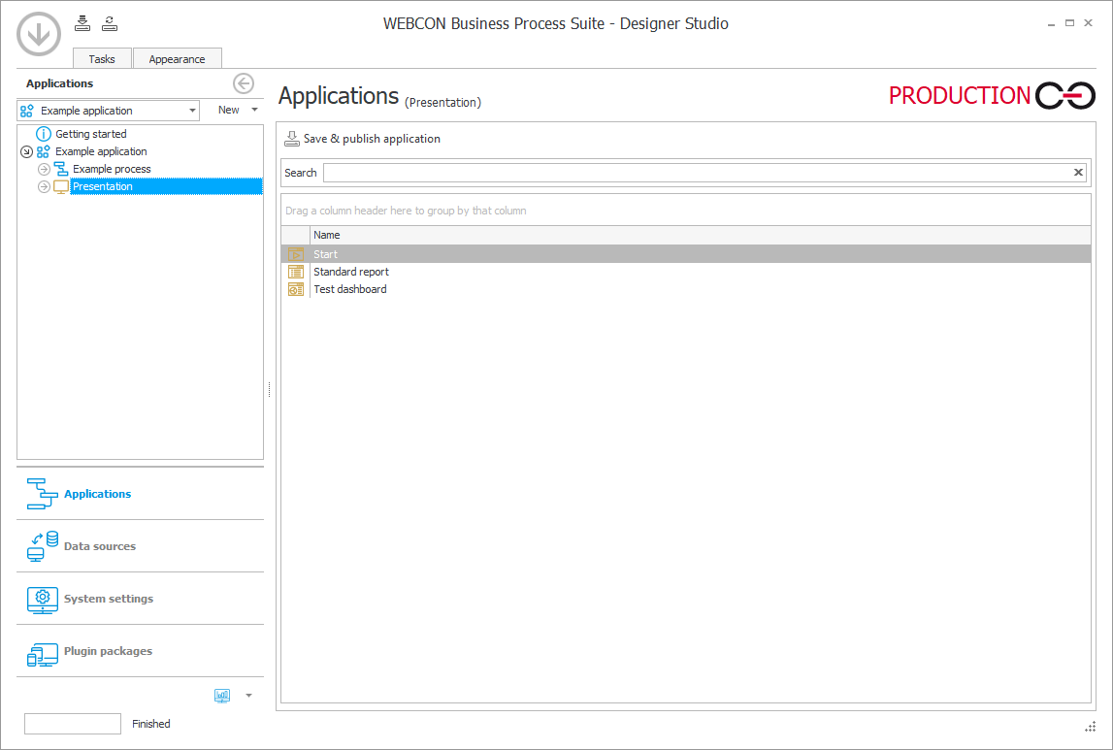Click the System settings gear monitor icon
The width and height of the screenshot is (1113, 750).
[x=42, y=600]
